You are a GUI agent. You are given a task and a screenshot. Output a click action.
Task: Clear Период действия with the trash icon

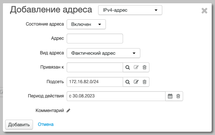(178, 96)
